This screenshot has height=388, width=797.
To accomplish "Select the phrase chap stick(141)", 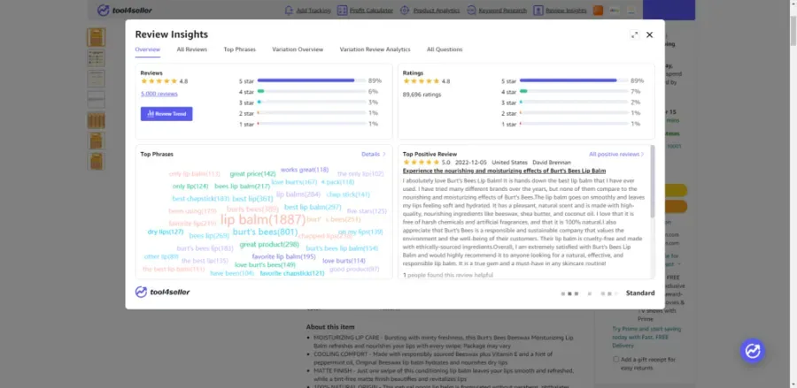I will click(x=348, y=194).
